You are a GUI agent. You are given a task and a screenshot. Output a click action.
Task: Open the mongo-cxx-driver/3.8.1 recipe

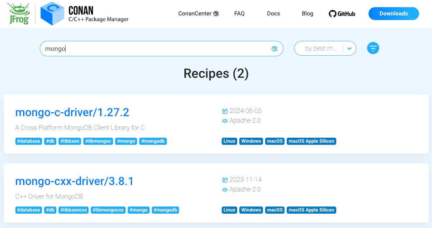coord(74,181)
